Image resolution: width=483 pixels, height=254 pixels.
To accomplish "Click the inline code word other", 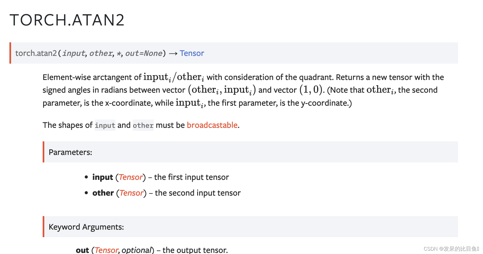I will point(143,125).
